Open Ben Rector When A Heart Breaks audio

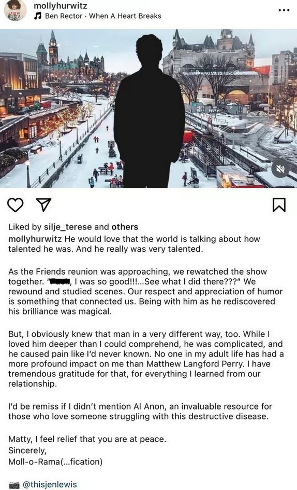point(103,16)
